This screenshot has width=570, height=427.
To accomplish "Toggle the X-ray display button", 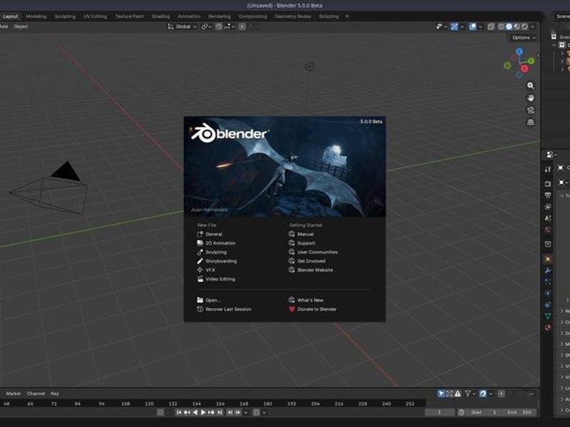I will click(x=491, y=26).
